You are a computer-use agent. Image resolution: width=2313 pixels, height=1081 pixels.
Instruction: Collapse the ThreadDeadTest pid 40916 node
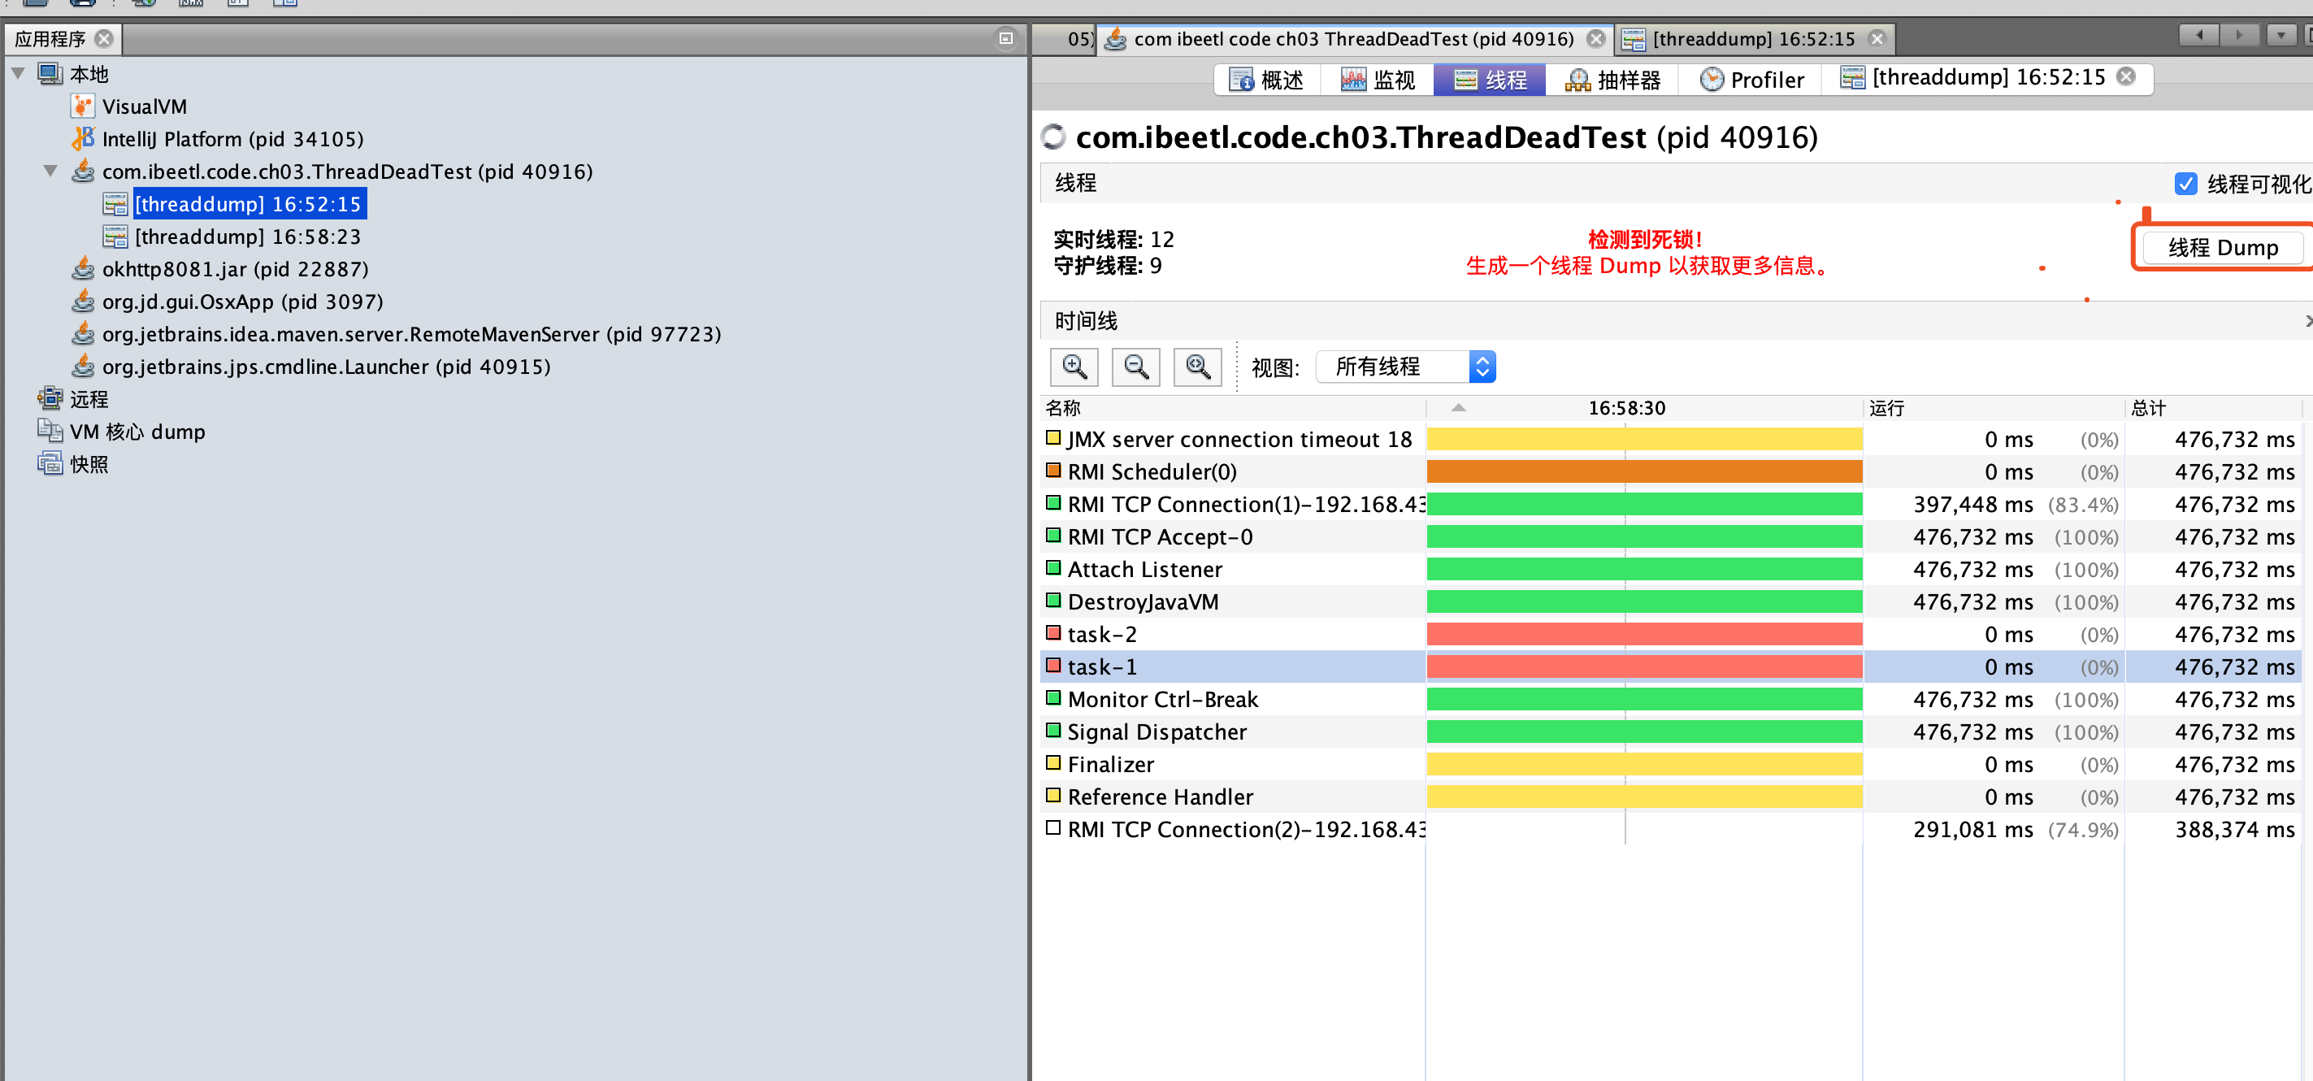coord(50,171)
